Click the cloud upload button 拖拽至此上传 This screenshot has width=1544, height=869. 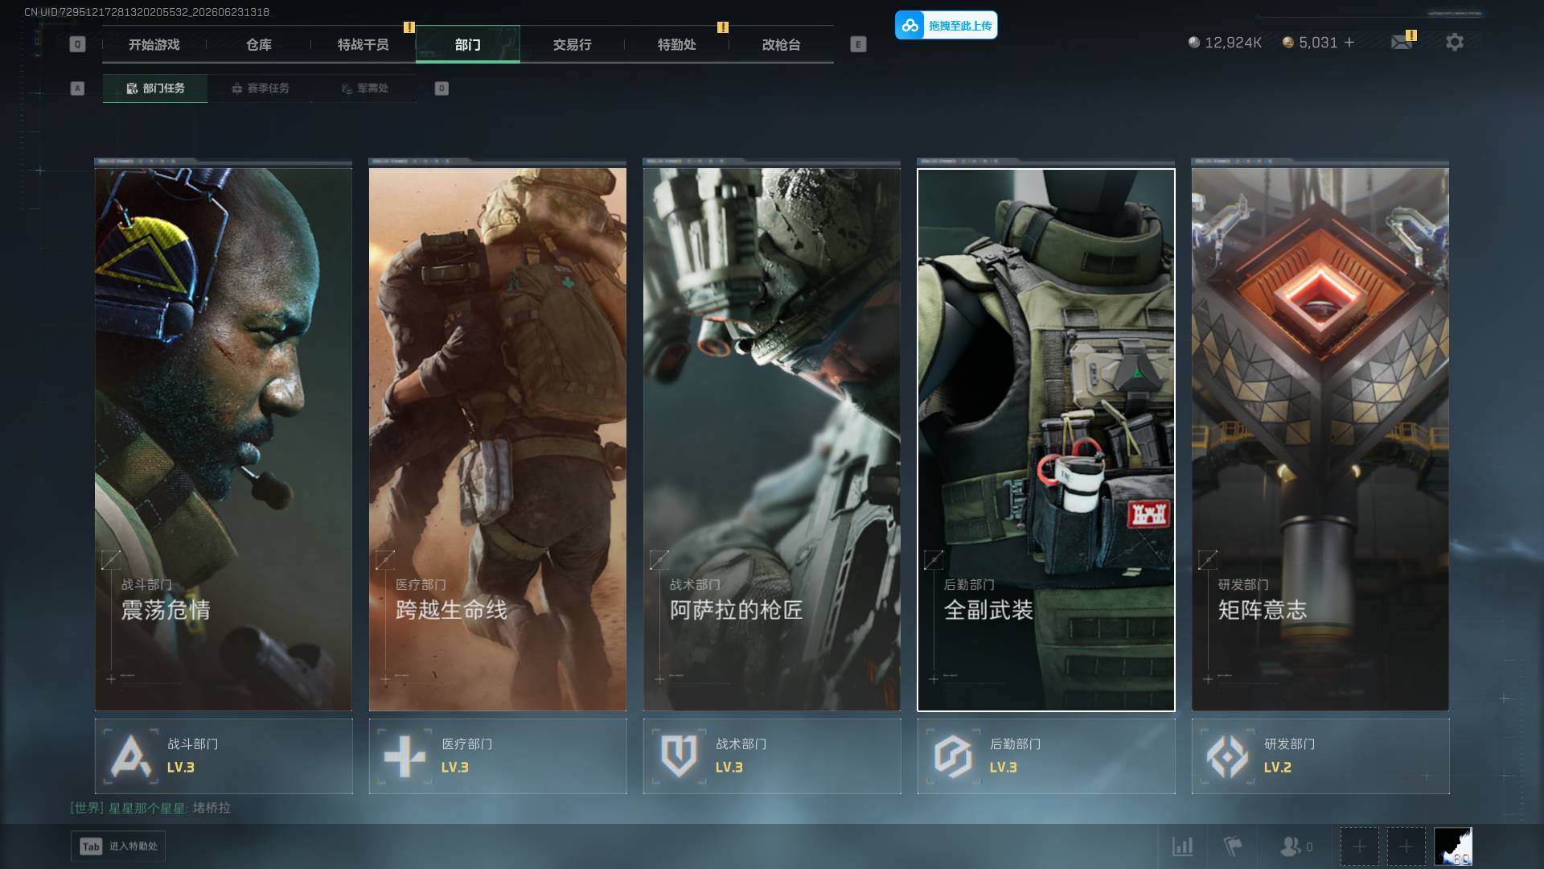[947, 25]
